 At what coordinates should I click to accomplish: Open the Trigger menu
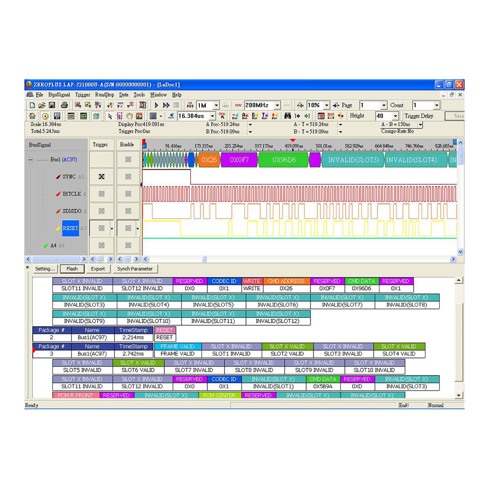click(83, 95)
